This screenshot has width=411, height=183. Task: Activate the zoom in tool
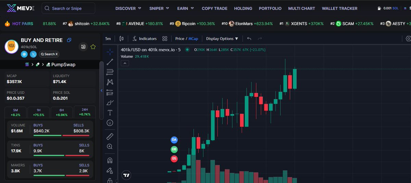pyautogui.click(x=110, y=146)
